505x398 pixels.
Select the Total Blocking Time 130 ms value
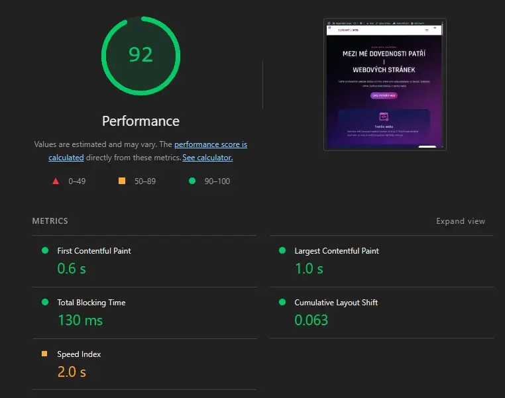click(x=80, y=320)
